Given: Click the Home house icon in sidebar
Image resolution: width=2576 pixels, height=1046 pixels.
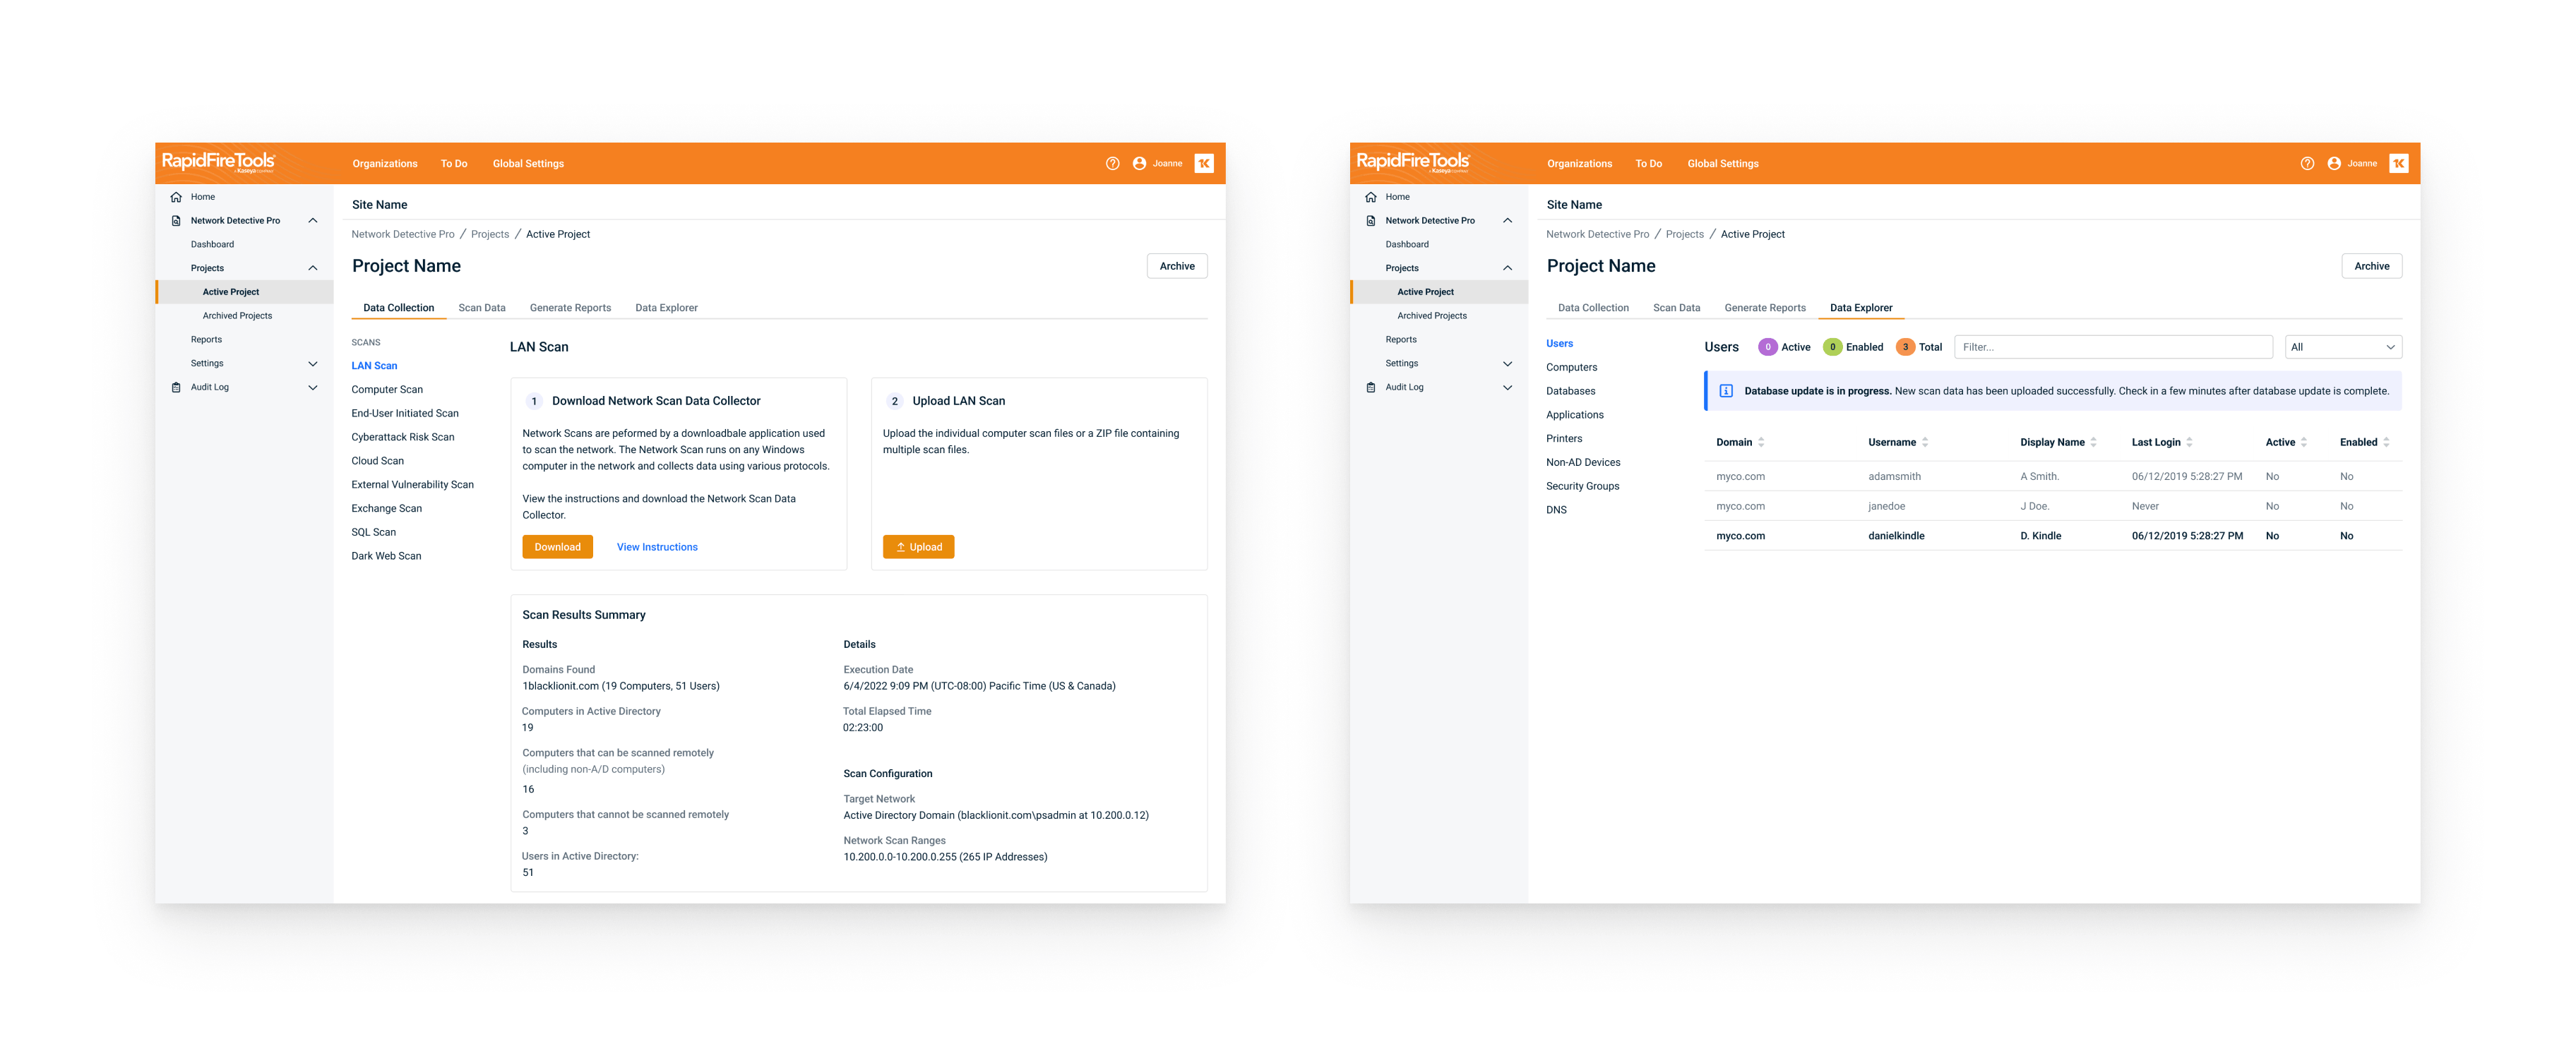Looking at the screenshot, I should pyautogui.click(x=176, y=197).
